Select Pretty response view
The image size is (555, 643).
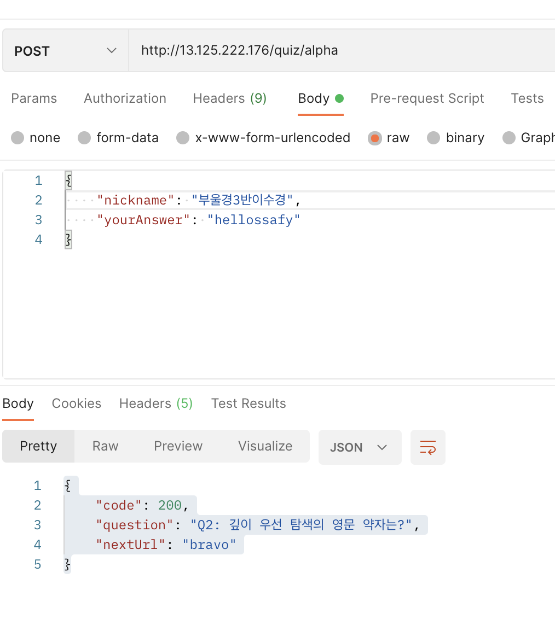(38, 446)
